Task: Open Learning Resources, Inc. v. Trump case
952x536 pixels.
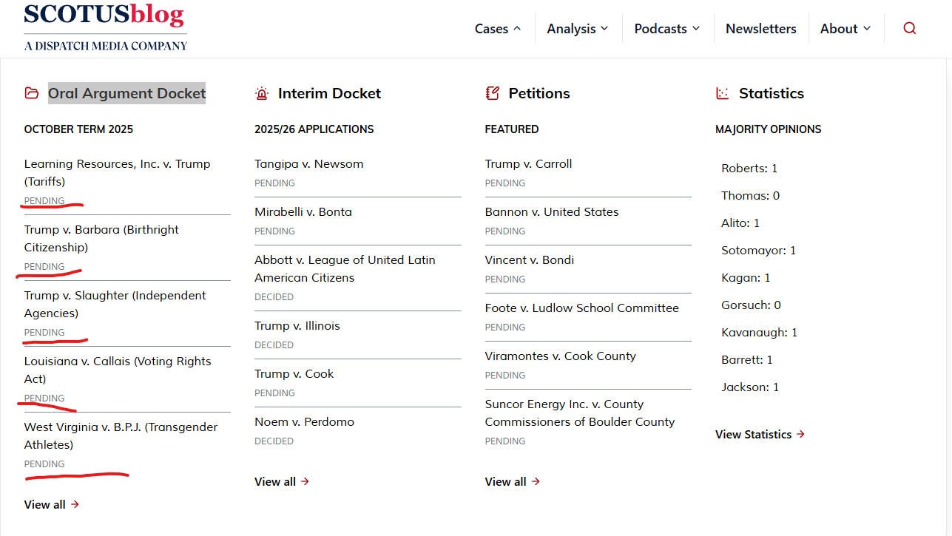Action: (117, 172)
